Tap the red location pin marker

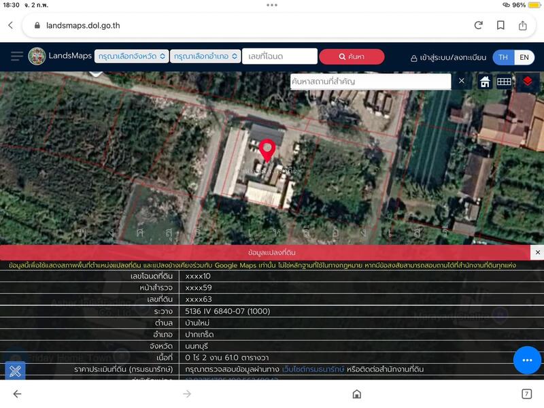pyautogui.click(x=268, y=149)
